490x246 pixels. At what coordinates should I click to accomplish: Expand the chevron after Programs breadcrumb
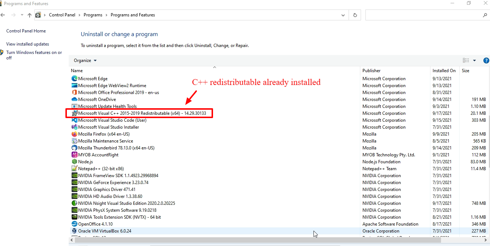coord(106,15)
